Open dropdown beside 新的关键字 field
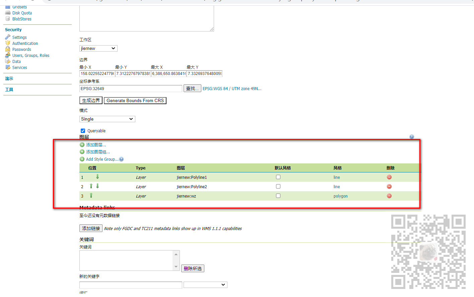Image resolution: width=474 pixels, height=297 pixels. (205, 285)
